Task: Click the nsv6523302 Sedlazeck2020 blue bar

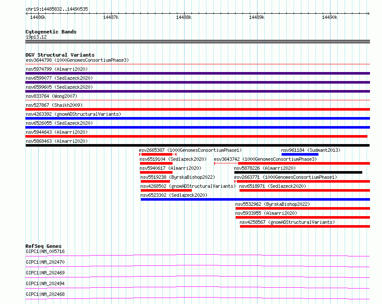Action: tap(255, 199)
